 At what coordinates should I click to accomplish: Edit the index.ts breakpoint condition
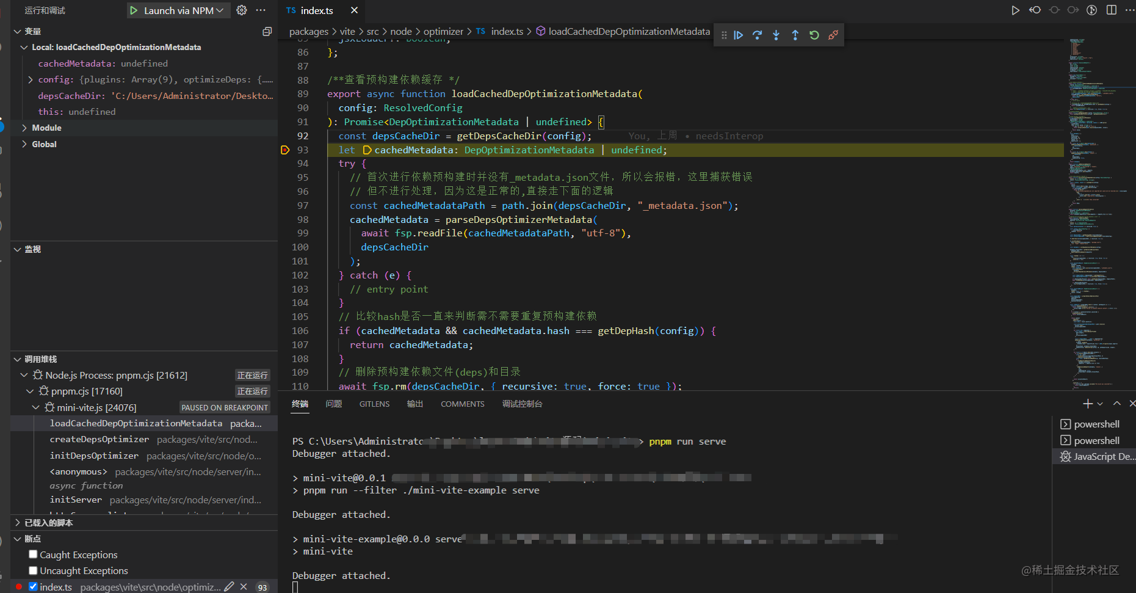click(x=229, y=587)
